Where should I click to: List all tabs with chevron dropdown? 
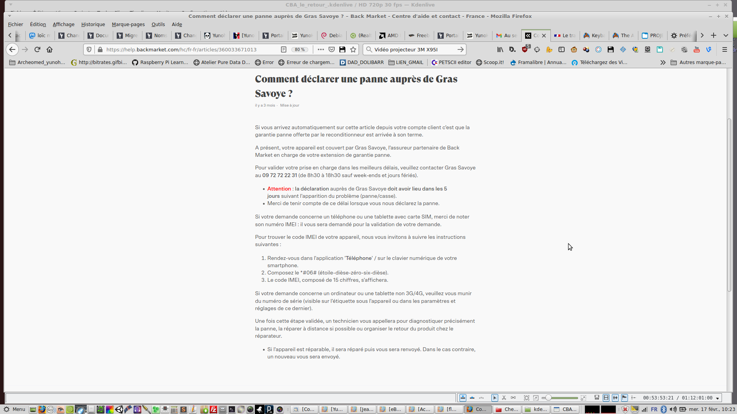click(725, 35)
